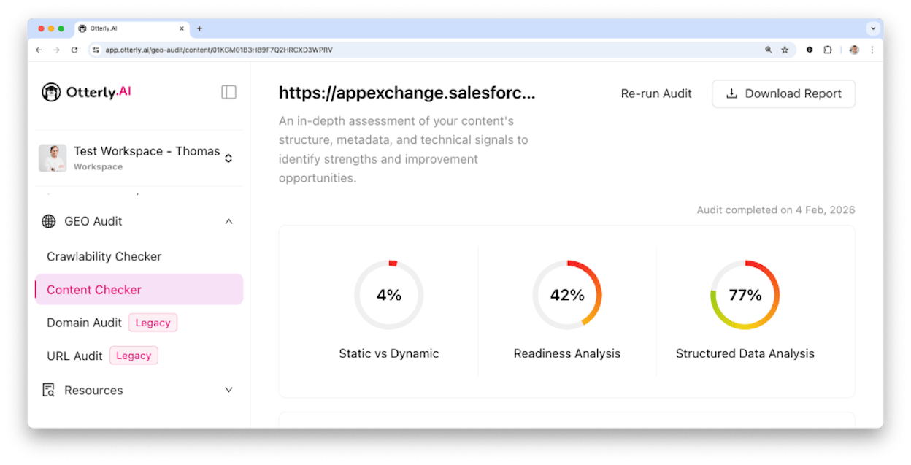Click the Otterly.AI logo icon

click(x=51, y=92)
